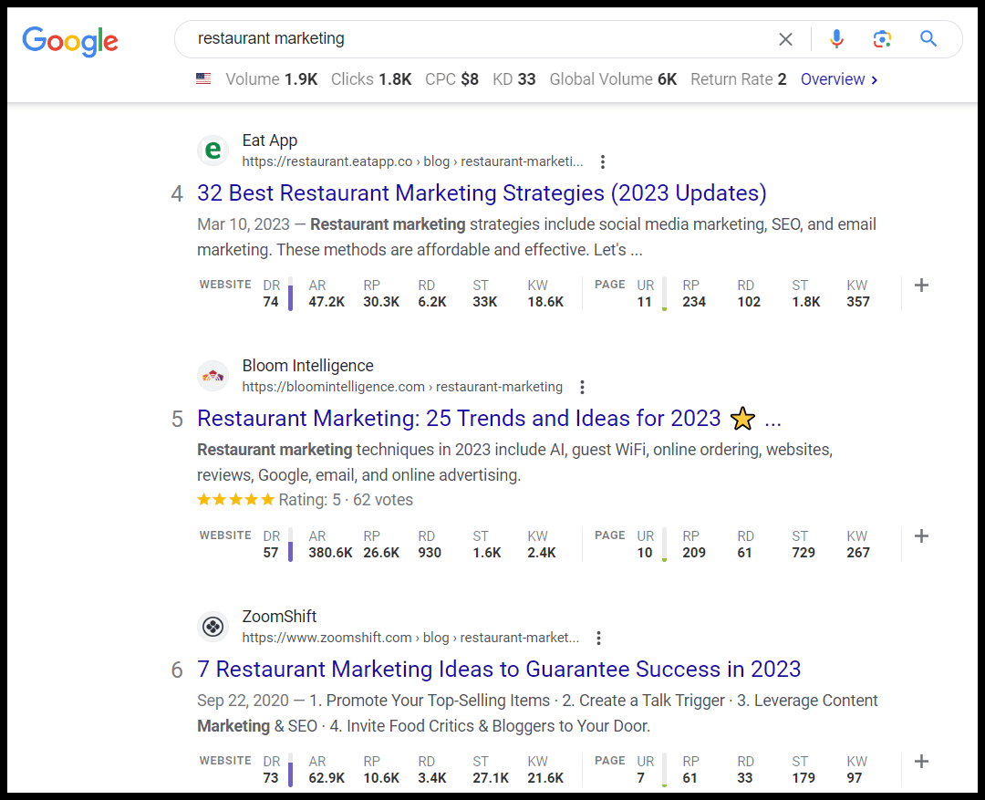Click page ST 179 for ZoomShift
The height and width of the screenshot is (800, 985).
[804, 770]
